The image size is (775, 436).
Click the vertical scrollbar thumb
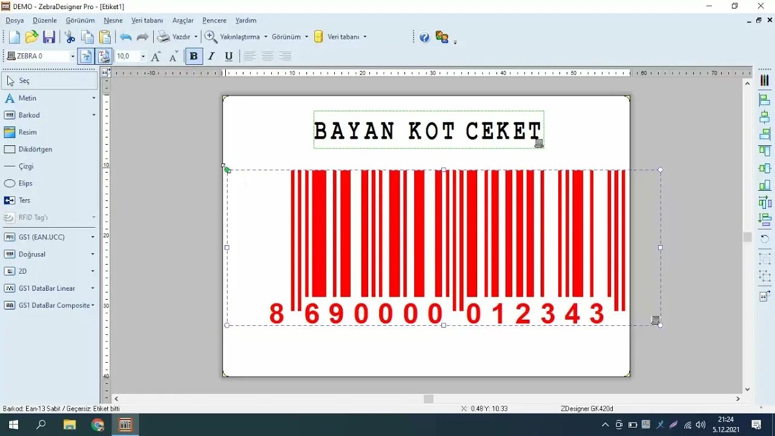pos(747,237)
